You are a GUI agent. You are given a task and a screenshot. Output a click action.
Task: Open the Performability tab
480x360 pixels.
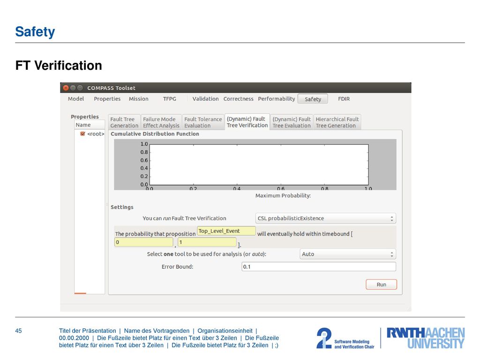277,98
